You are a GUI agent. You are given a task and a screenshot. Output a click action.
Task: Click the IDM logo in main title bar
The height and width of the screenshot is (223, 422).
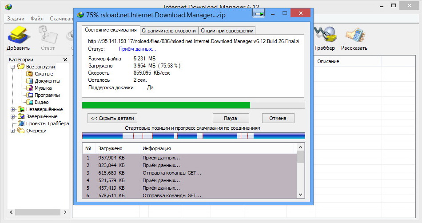point(8,7)
